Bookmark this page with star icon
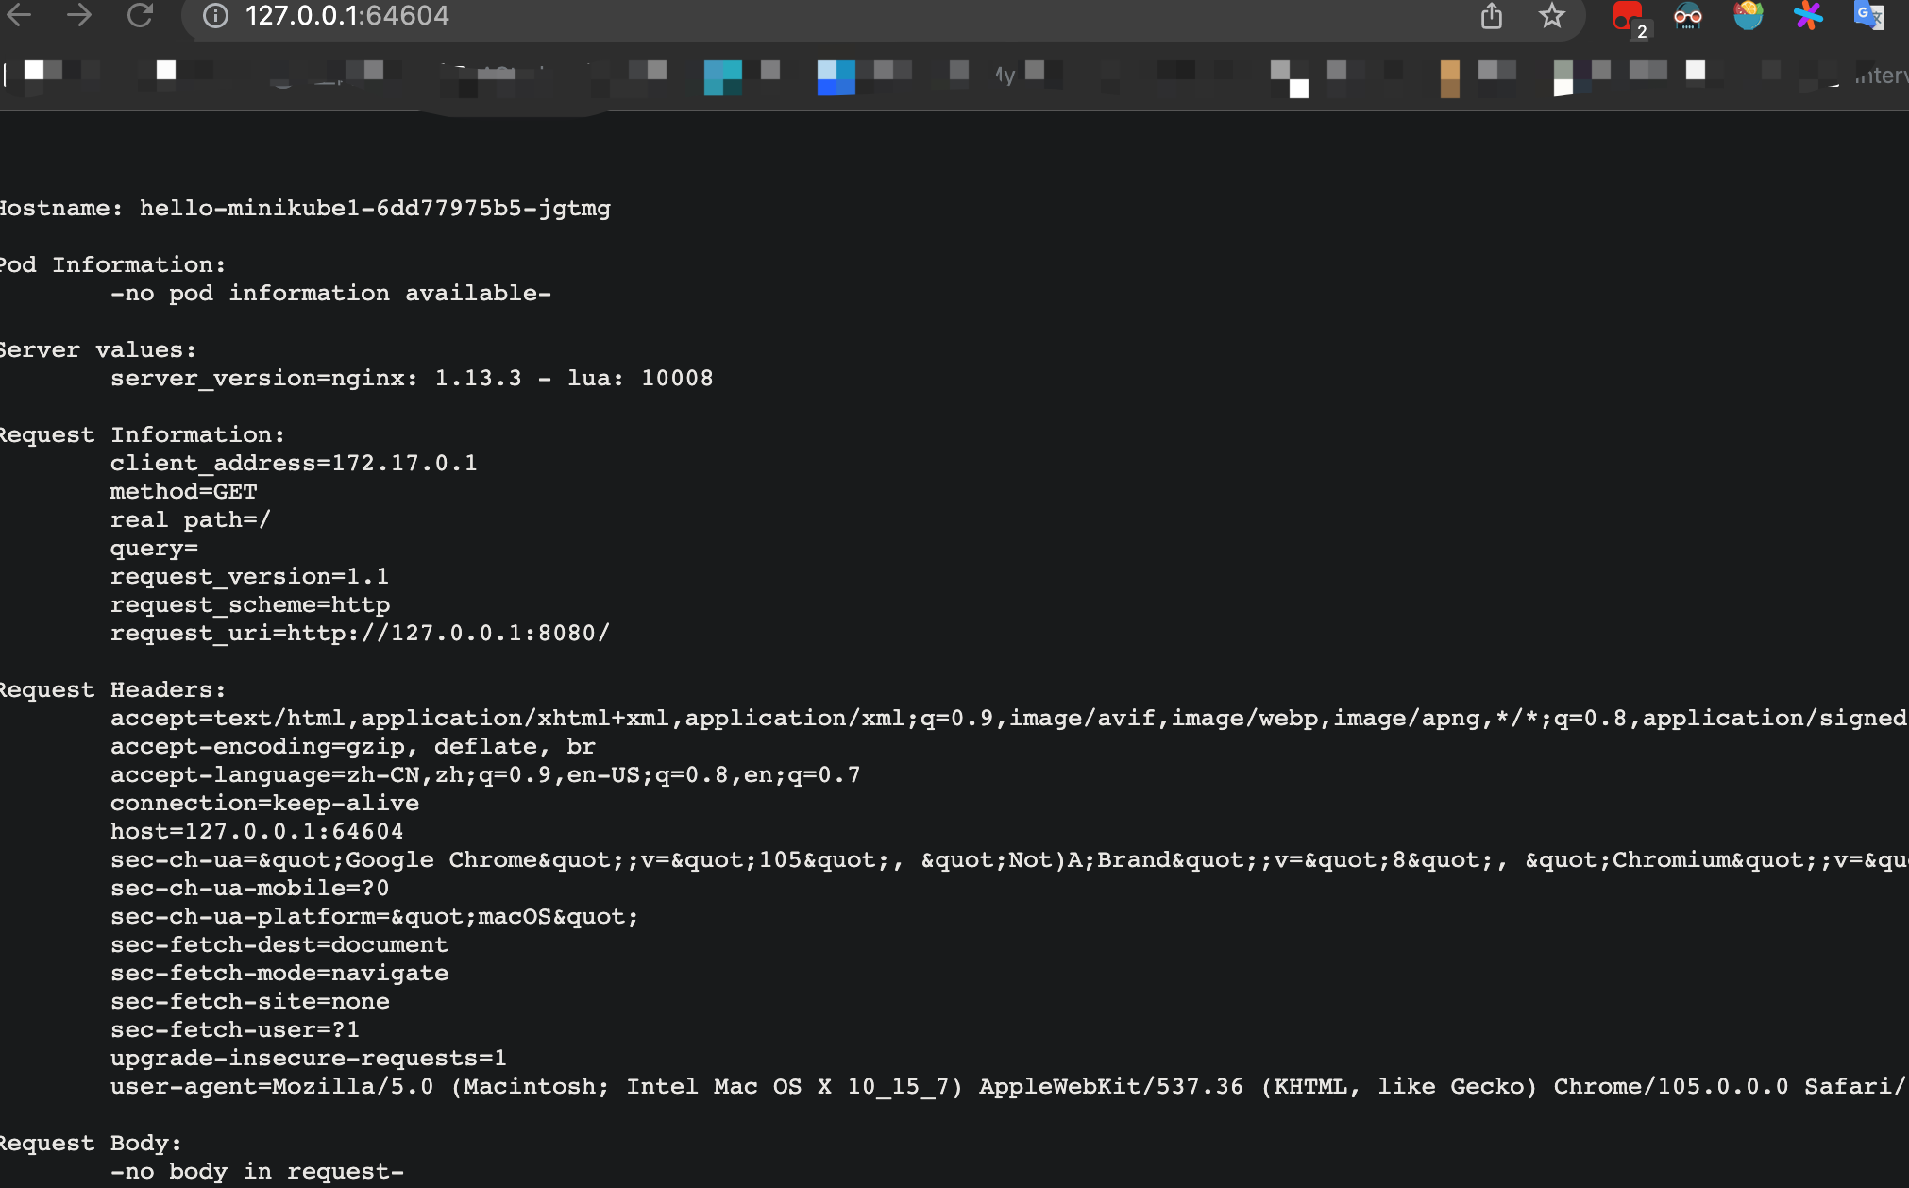This screenshot has width=1909, height=1188. (1551, 16)
